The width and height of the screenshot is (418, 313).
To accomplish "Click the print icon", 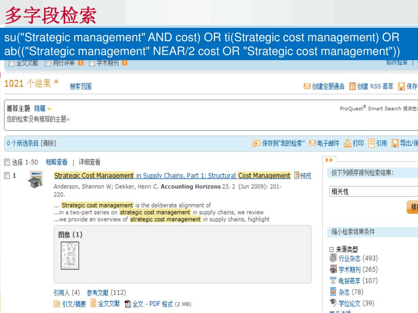I will 347,143.
